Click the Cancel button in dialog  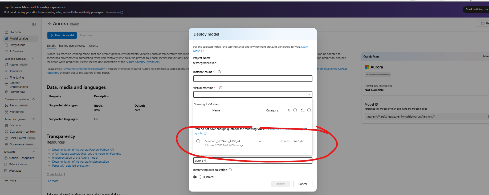(x=303, y=184)
